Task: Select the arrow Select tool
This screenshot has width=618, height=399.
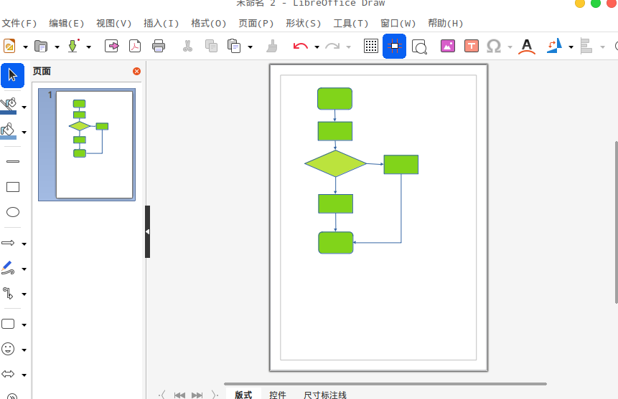Action: click(x=12, y=75)
